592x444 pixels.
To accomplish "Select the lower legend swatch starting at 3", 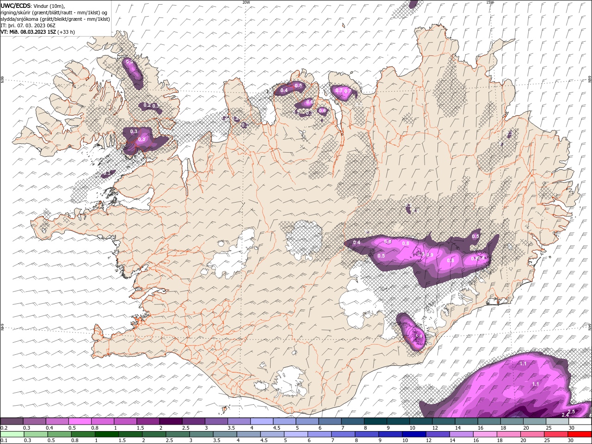I will point(201,434).
